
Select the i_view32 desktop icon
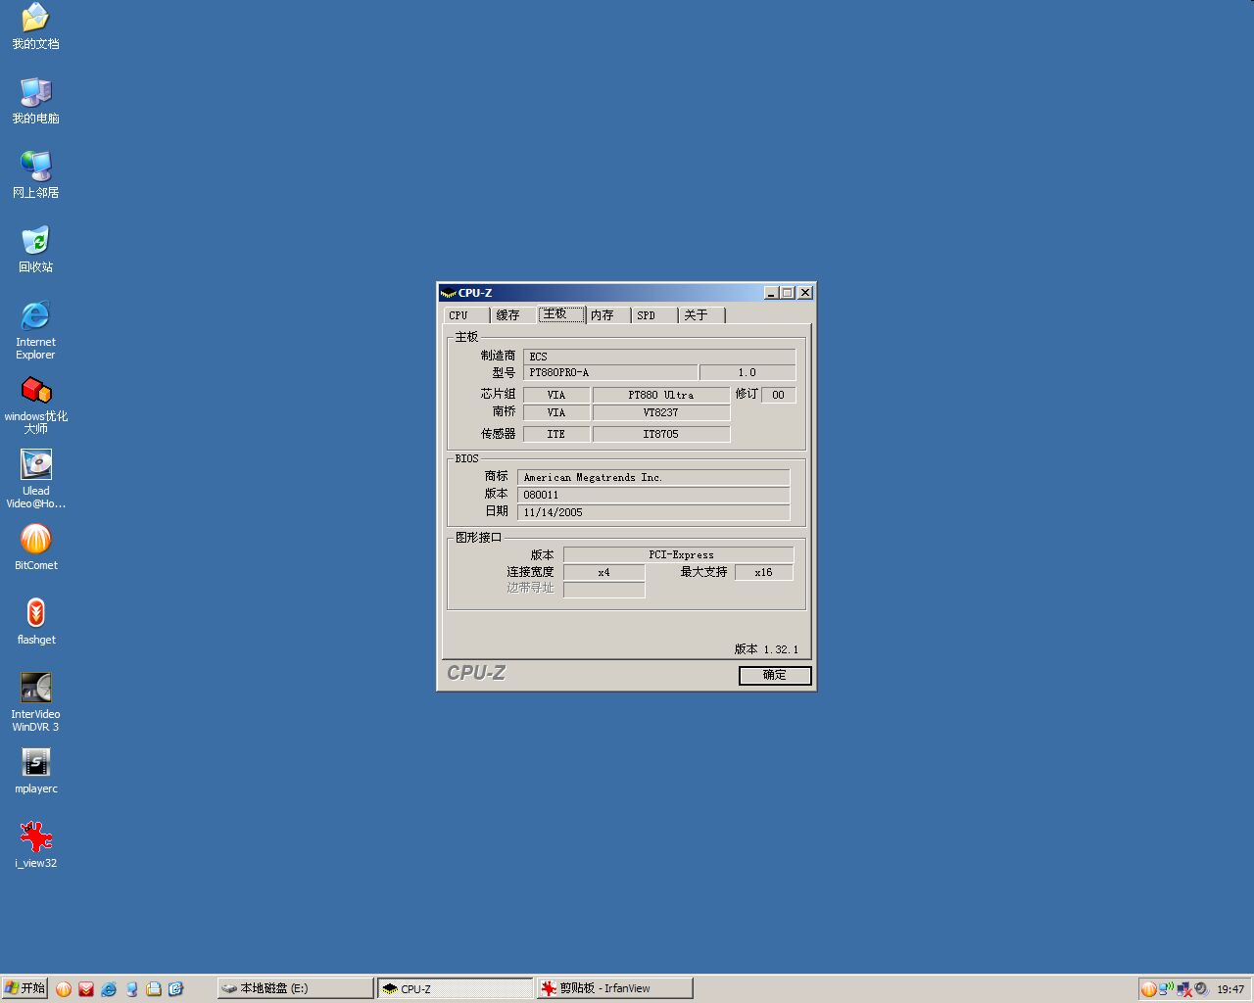pyautogui.click(x=35, y=844)
